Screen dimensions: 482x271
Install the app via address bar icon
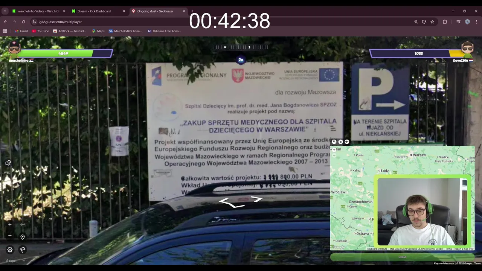pos(424,22)
